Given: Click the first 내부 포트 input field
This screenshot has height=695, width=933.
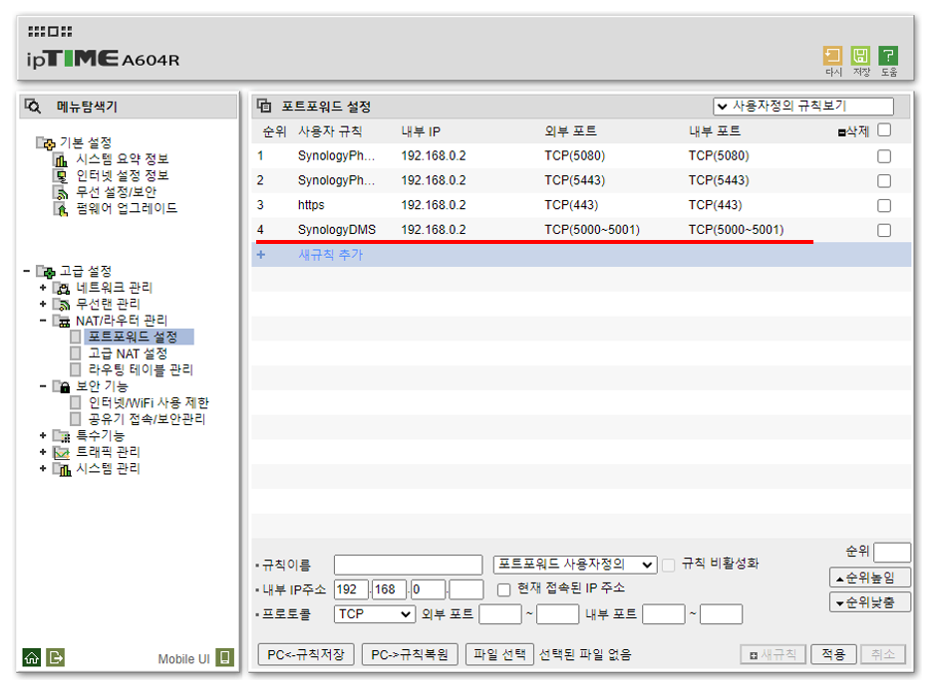Looking at the screenshot, I should [x=664, y=614].
